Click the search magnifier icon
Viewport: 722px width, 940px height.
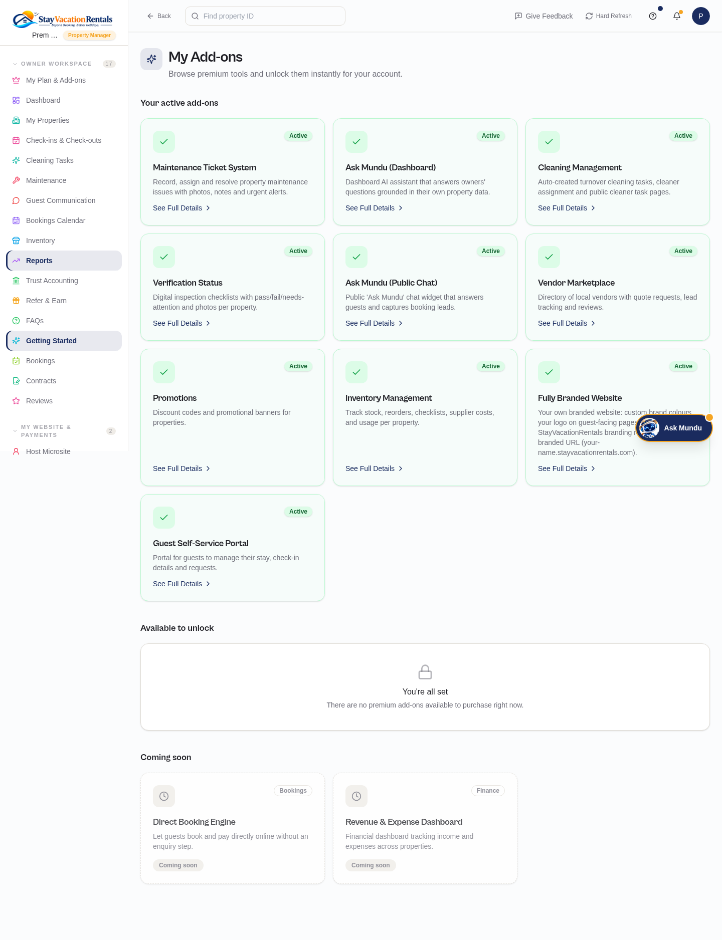[x=195, y=16]
